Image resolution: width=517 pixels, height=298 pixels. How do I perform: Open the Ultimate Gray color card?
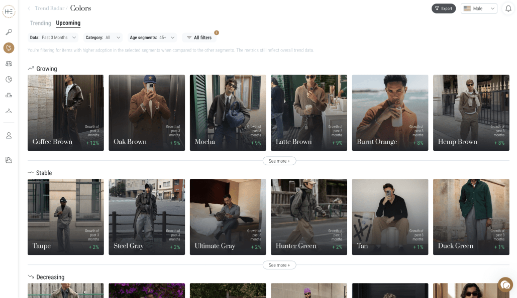[x=228, y=217]
